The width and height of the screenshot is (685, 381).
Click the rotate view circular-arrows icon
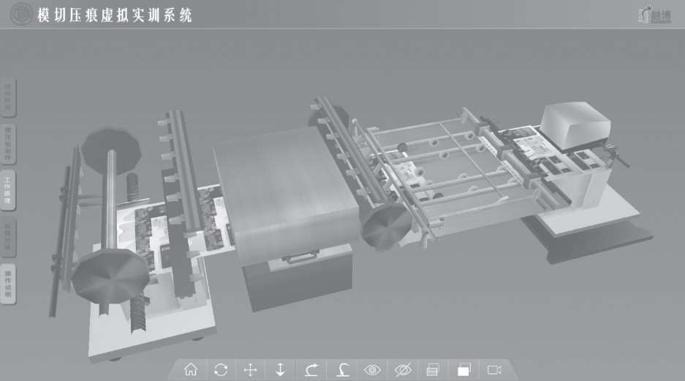point(221,370)
